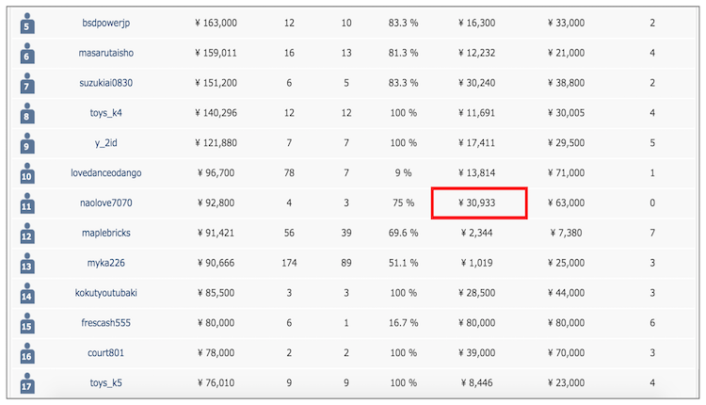706x405 pixels.
Task: Click the rank 10 badge icon
Action: (x=27, y=174)
